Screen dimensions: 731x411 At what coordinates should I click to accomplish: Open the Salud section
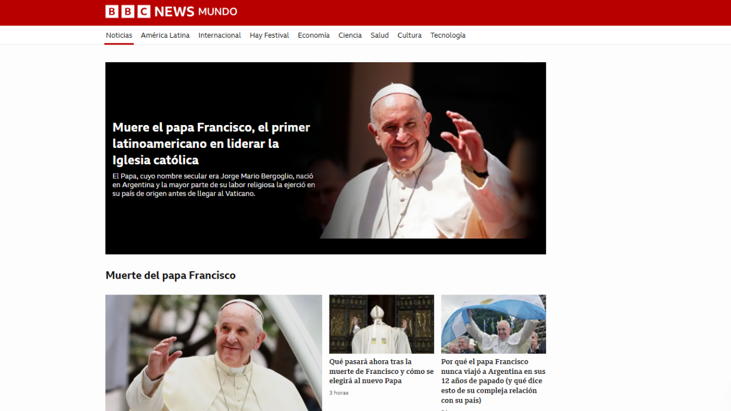coord(379,35)
